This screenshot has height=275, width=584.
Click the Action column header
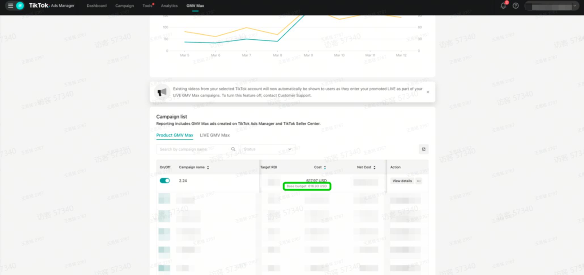[x=395, y=167]
